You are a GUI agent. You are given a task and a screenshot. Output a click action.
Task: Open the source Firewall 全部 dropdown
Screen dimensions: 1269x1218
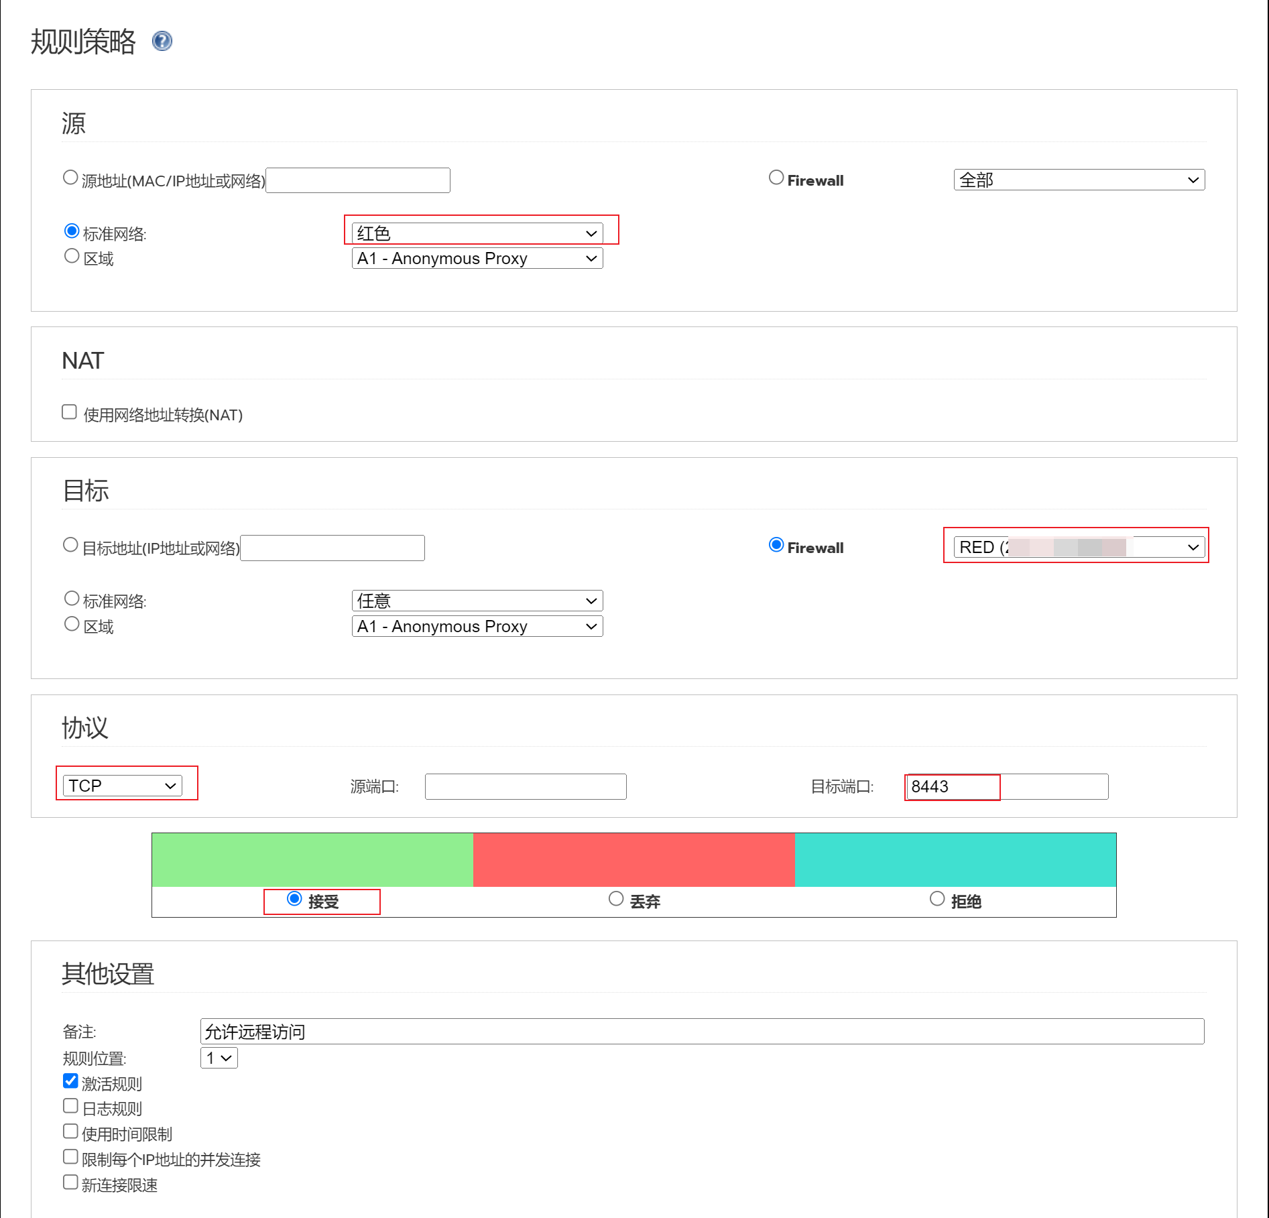pos(1079,180)
